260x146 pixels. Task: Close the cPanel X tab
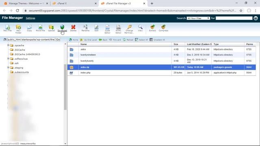pos(95,4)
